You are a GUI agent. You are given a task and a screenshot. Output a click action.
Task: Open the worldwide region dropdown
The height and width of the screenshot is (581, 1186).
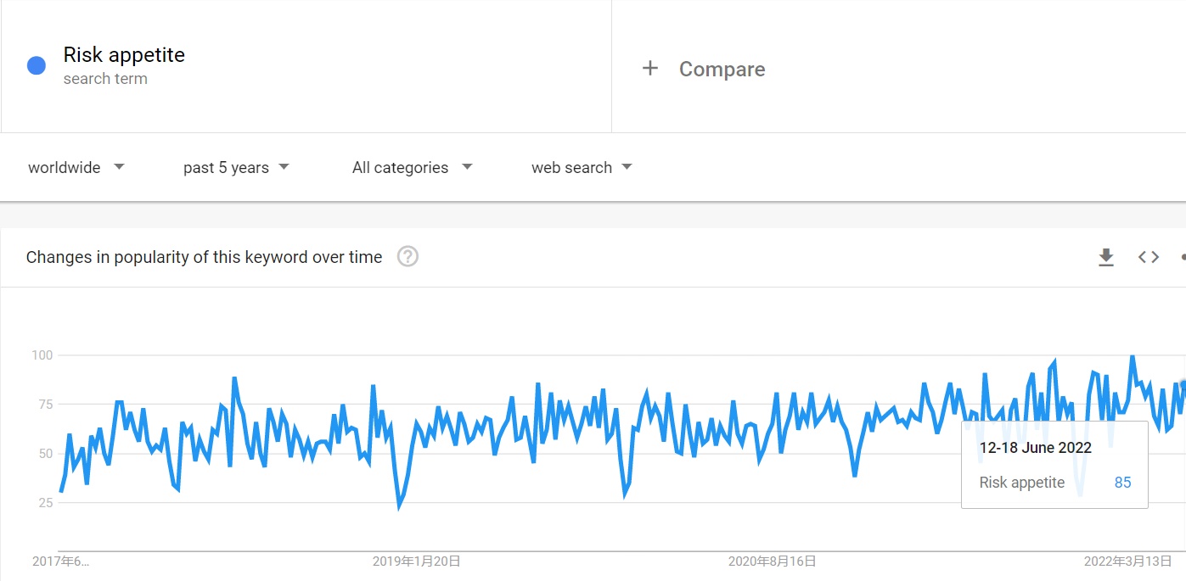point(76,167)
